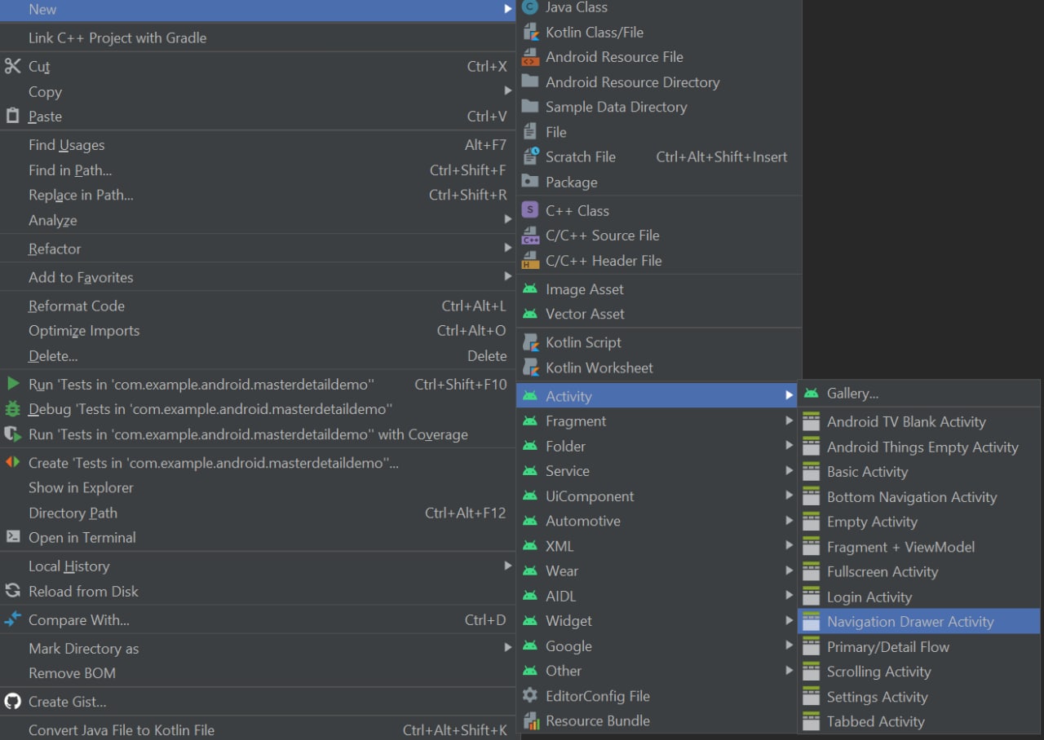Click the Vector Asset android icon
1044x740 pixels.
pyautogui.click(x=530, y=314)
